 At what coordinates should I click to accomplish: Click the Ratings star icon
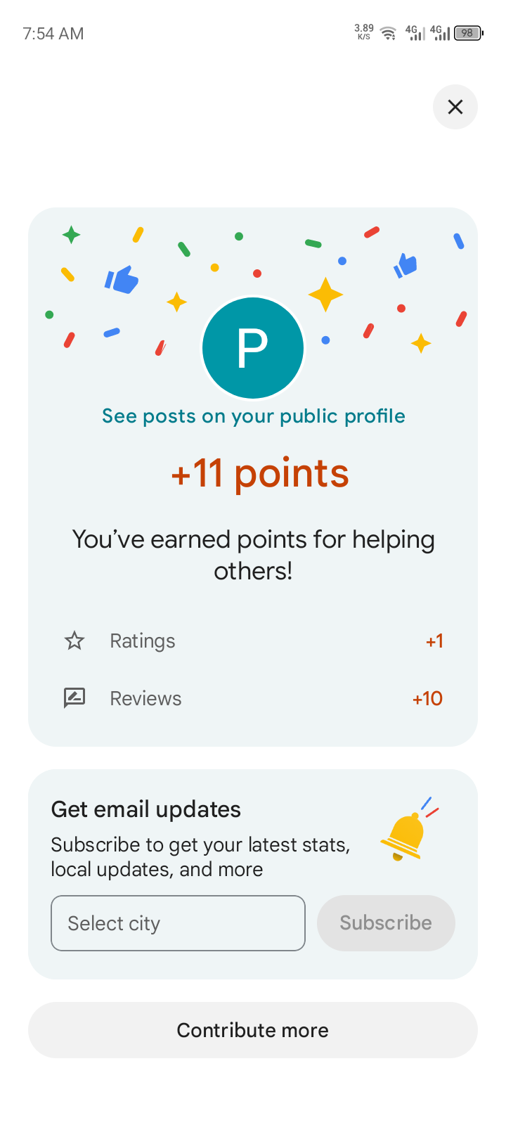click(74, 641)
